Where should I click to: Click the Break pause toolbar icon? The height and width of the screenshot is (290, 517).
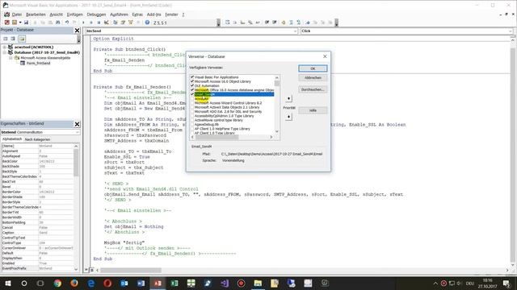[91, 23]
